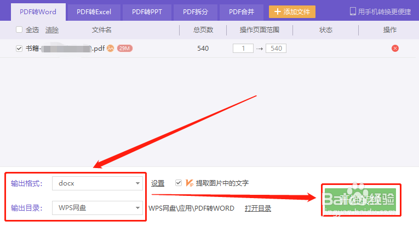The height and width of the screenshot is (227, 419).
Task: Click the 状态 column header
Action: [x=326, y=30]
